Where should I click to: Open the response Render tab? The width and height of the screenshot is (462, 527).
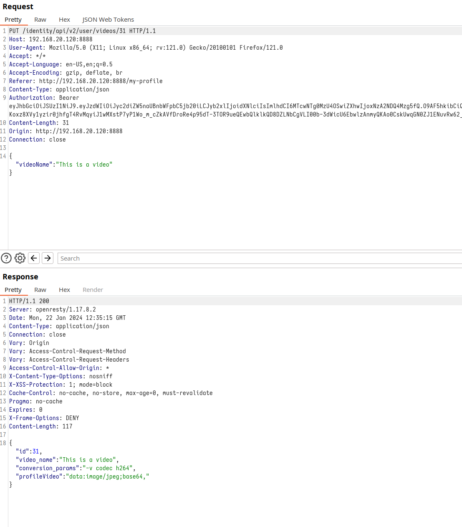click(93, 290)
